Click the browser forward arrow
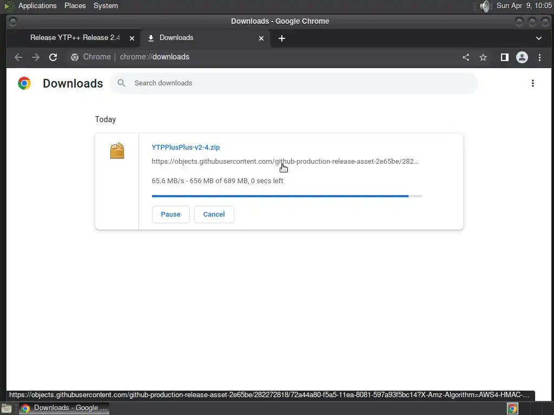 pyautogui.click(x=36, y=57)
